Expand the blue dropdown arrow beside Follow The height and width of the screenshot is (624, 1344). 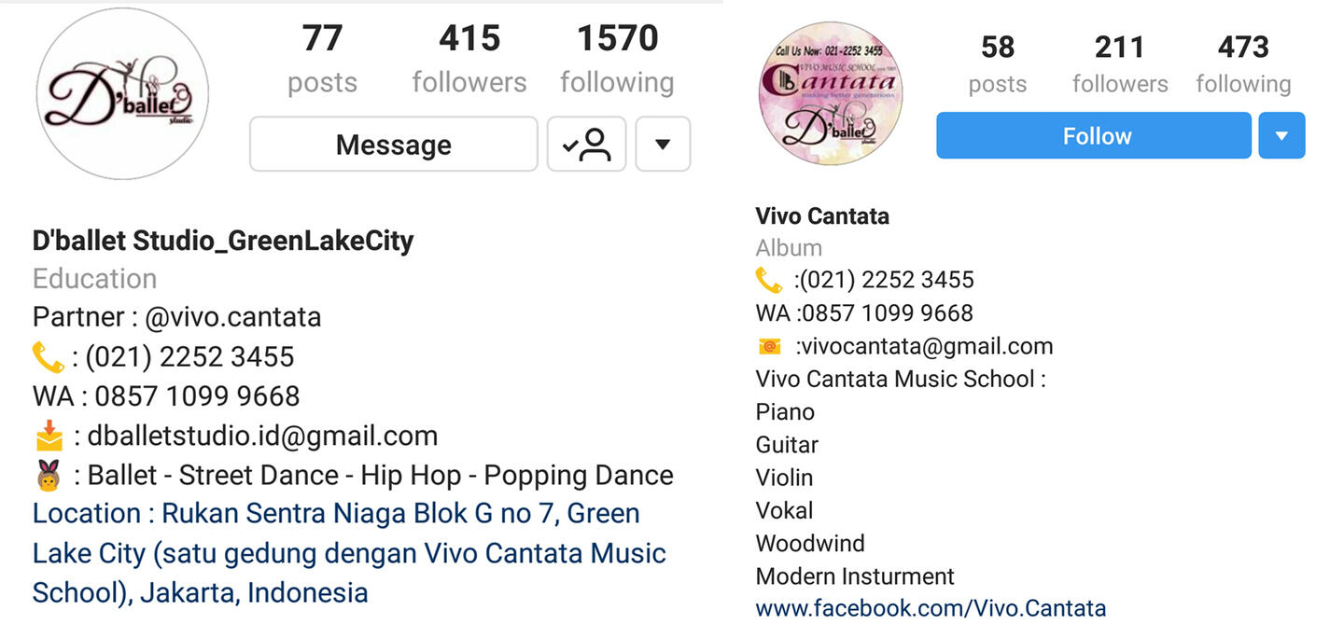(1281, 135)
